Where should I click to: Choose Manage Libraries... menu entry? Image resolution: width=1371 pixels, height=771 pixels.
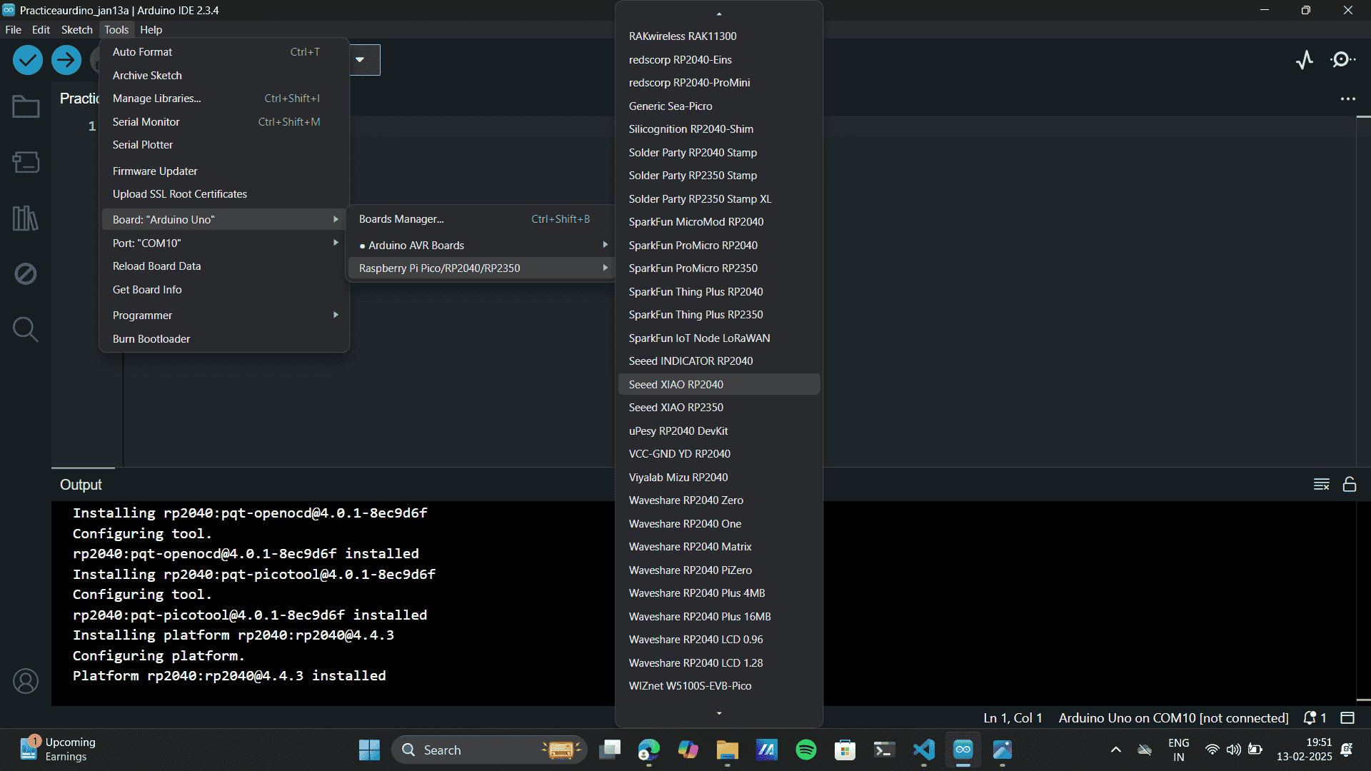(224, 99)
